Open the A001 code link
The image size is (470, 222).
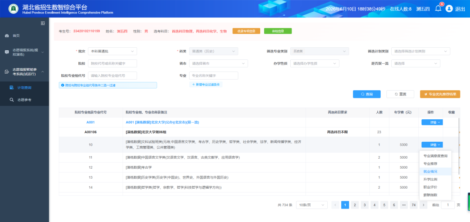pyautogui.click(x=91, y=122)
